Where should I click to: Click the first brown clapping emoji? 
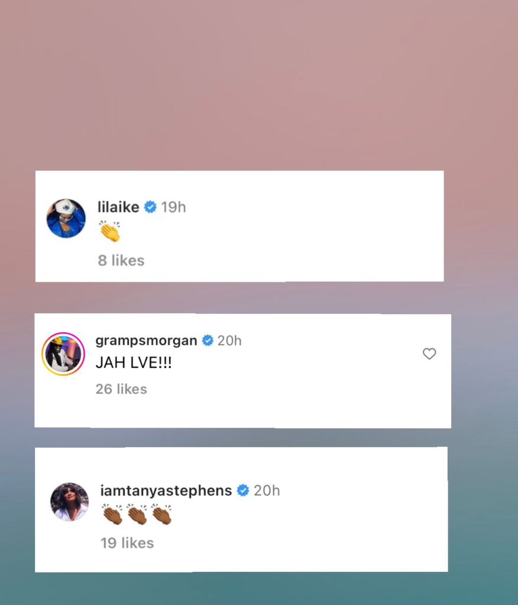pos(112,515)
